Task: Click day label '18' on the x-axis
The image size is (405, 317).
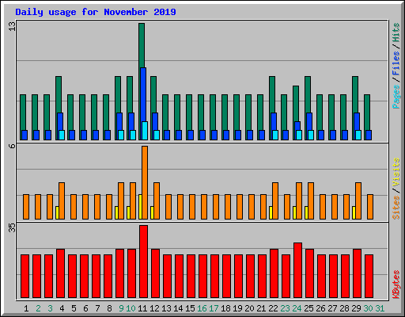Action: tap(225, 308)
